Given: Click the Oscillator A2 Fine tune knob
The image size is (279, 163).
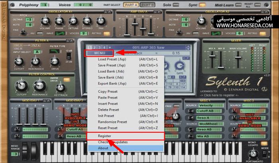Looking at the screenshot, I should [x=179, y=33].
